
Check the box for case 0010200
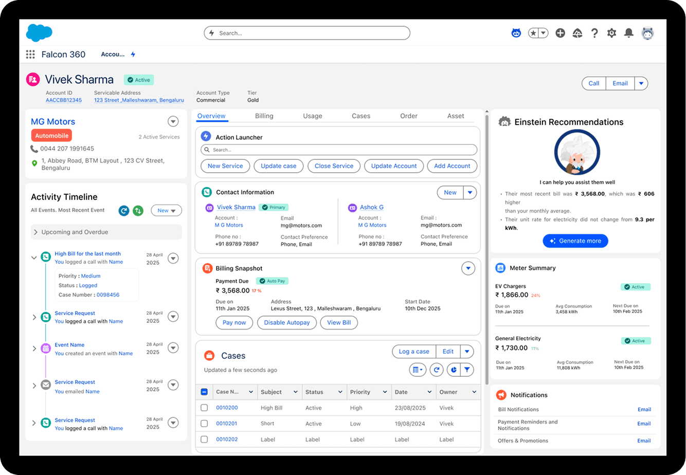[x=204, y=408]
